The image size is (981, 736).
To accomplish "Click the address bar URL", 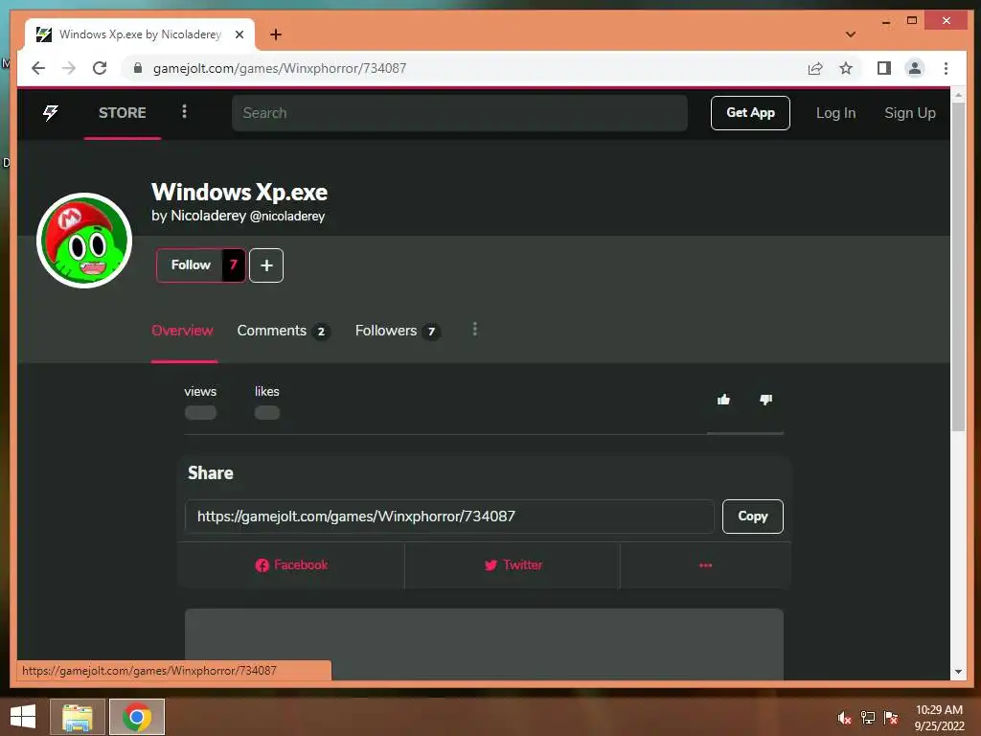I will click(280, 68).
